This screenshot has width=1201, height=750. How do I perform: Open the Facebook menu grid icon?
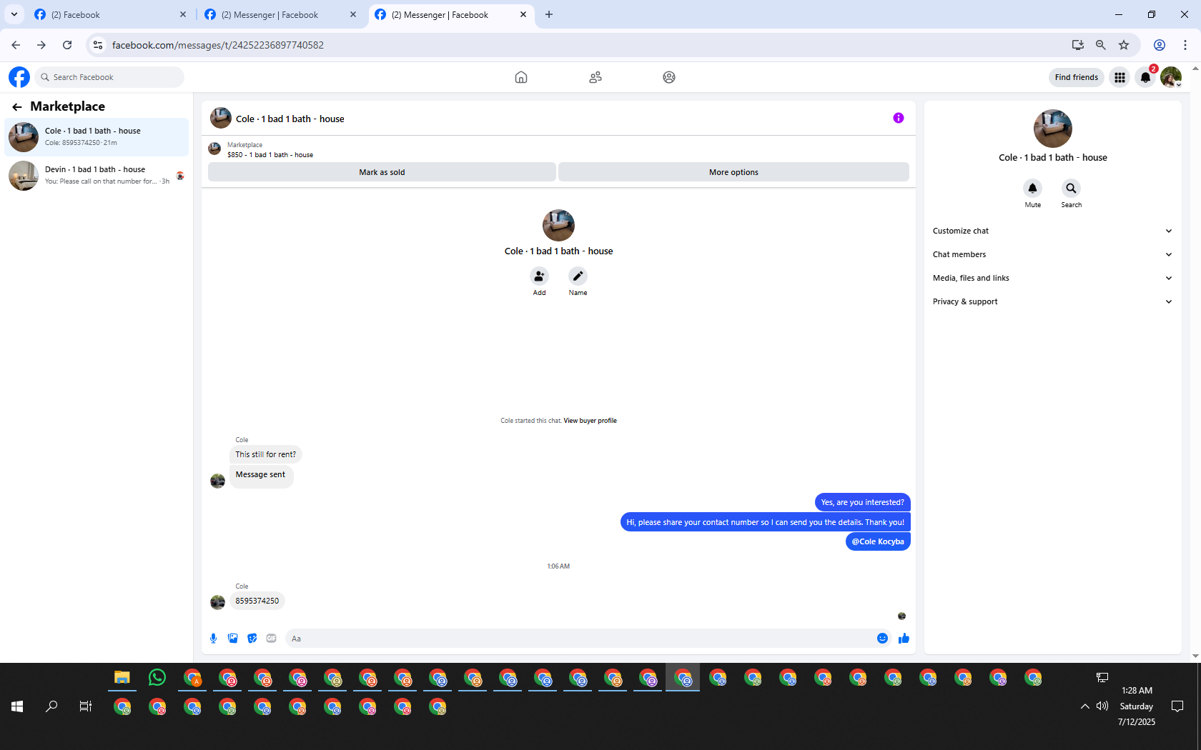coord(1120,77)
